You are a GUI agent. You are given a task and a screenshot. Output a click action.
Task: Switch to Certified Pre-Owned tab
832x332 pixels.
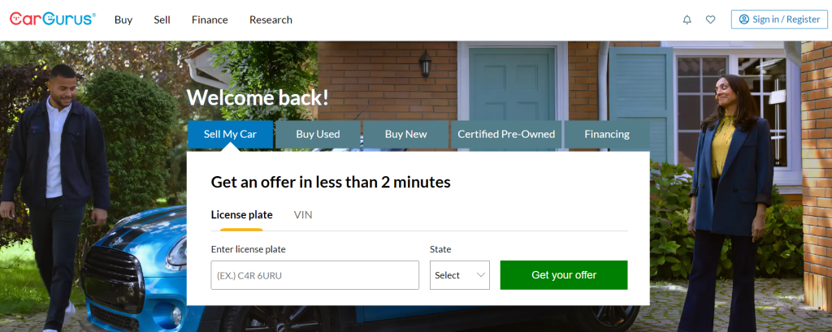506,134
